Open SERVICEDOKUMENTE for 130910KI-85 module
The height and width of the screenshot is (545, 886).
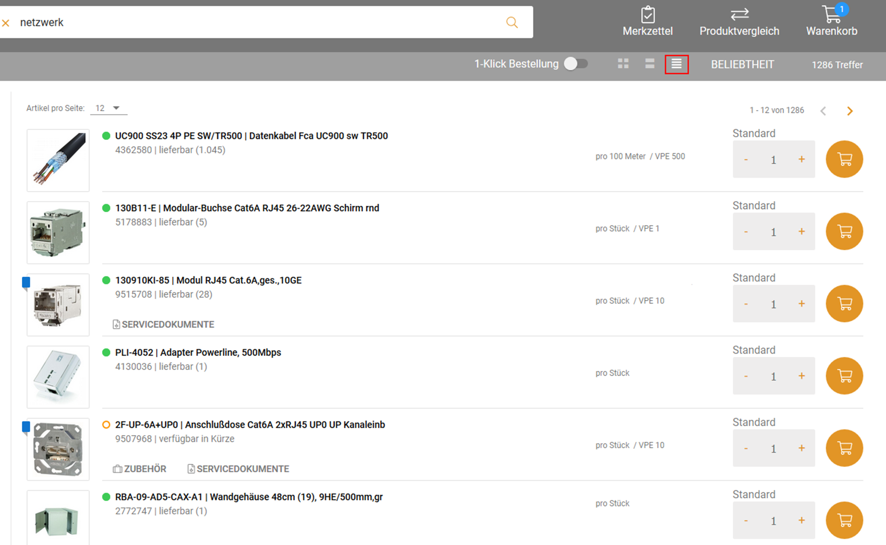[163, 324]
